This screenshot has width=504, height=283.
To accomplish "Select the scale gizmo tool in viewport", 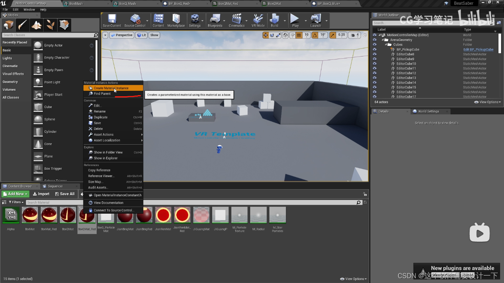I will [x=279, y=35].
